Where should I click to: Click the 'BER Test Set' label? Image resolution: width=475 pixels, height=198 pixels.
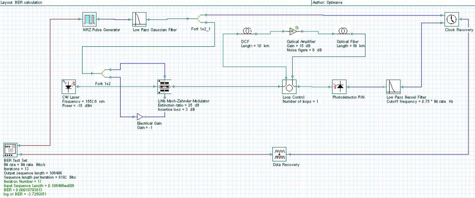pos(14,161)
